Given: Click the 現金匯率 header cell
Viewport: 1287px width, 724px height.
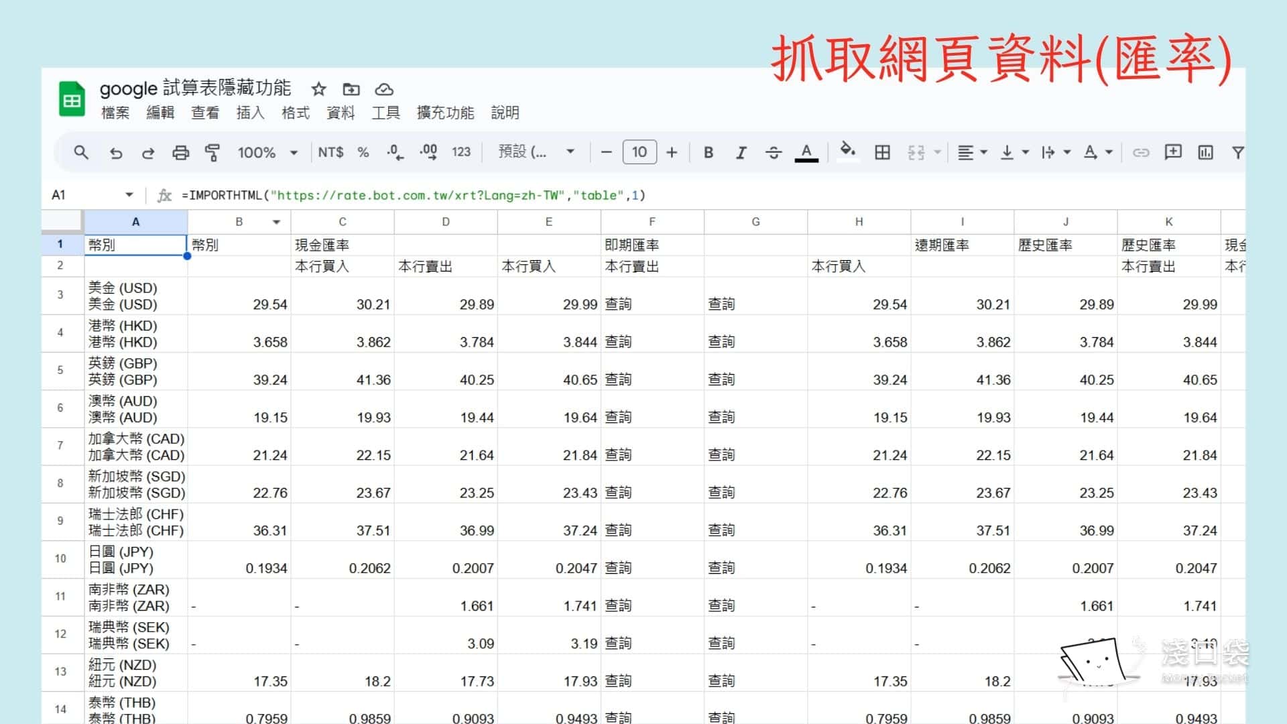Looking at the screenshot, I should click(x=343, y=245).
